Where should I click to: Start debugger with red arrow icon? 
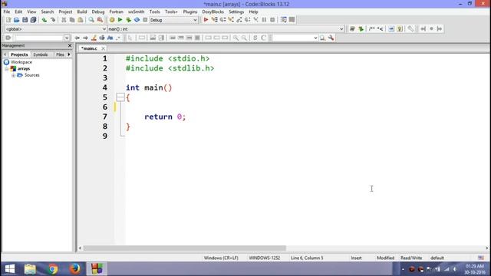click(x=206, y=20)
